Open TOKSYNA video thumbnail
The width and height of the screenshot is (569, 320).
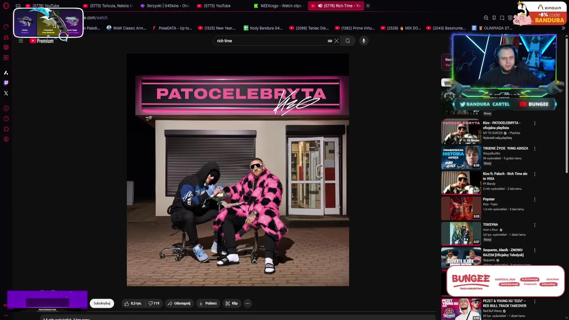click(x=461, y=233)
